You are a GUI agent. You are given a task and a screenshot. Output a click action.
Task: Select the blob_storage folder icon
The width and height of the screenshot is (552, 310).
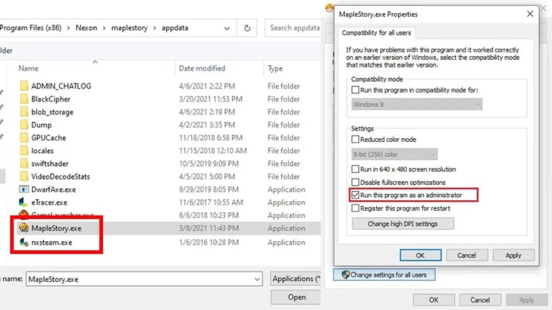24,112
